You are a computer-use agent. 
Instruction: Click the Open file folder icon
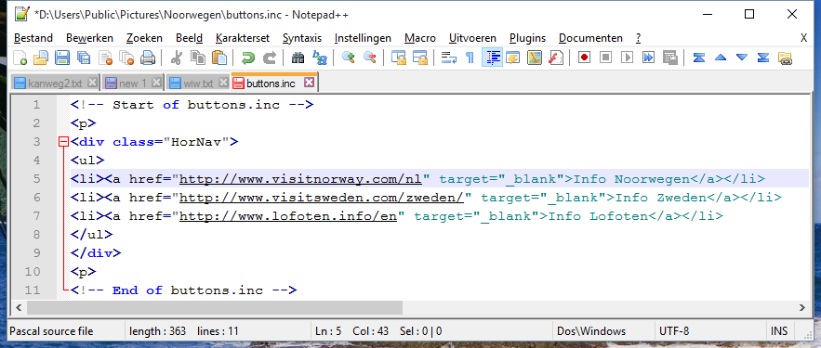point(41,57)
